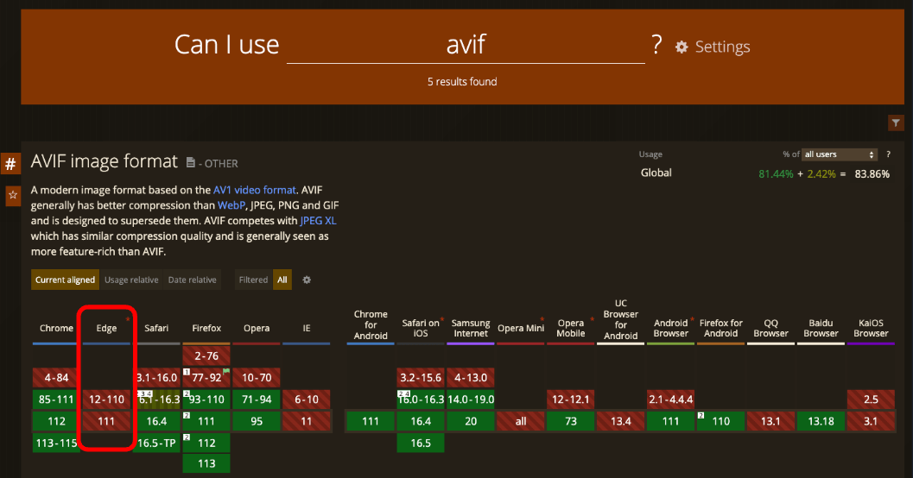Open the WebP link
This screenshot has width=913, height=478.
[x=231, y=205]
